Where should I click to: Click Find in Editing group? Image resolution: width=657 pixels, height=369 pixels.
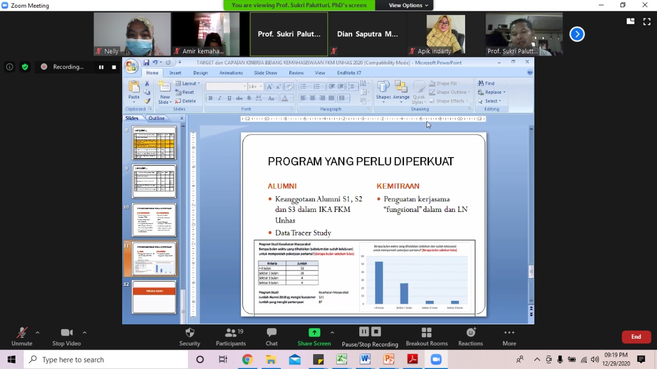click(486, 83)
